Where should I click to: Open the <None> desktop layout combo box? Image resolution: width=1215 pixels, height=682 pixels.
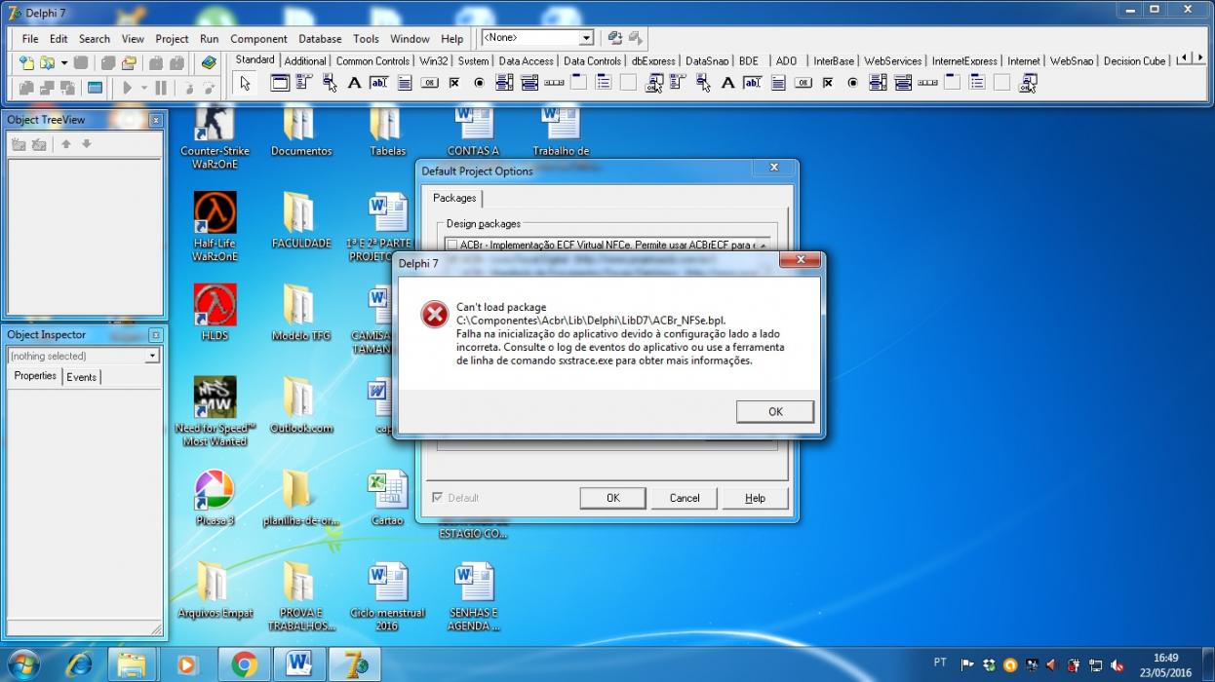point(536,38)
